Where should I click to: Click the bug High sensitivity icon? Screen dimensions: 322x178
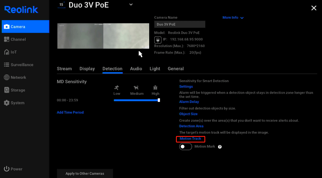click(155, 88)
